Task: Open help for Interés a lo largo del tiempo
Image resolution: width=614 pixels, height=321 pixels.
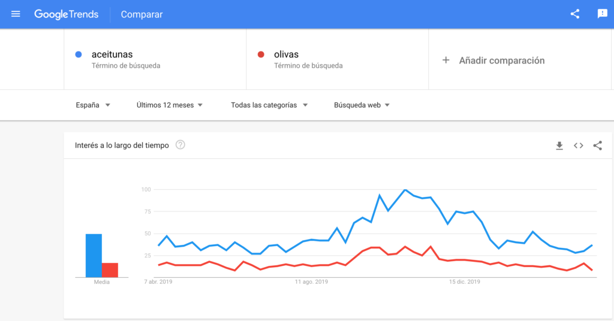Action: [x=180, y=145]
